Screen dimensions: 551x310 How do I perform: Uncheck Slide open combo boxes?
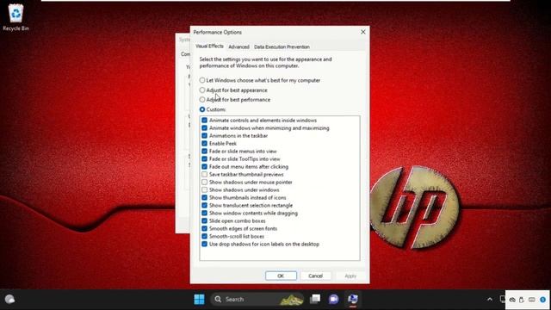coord(205,220)
